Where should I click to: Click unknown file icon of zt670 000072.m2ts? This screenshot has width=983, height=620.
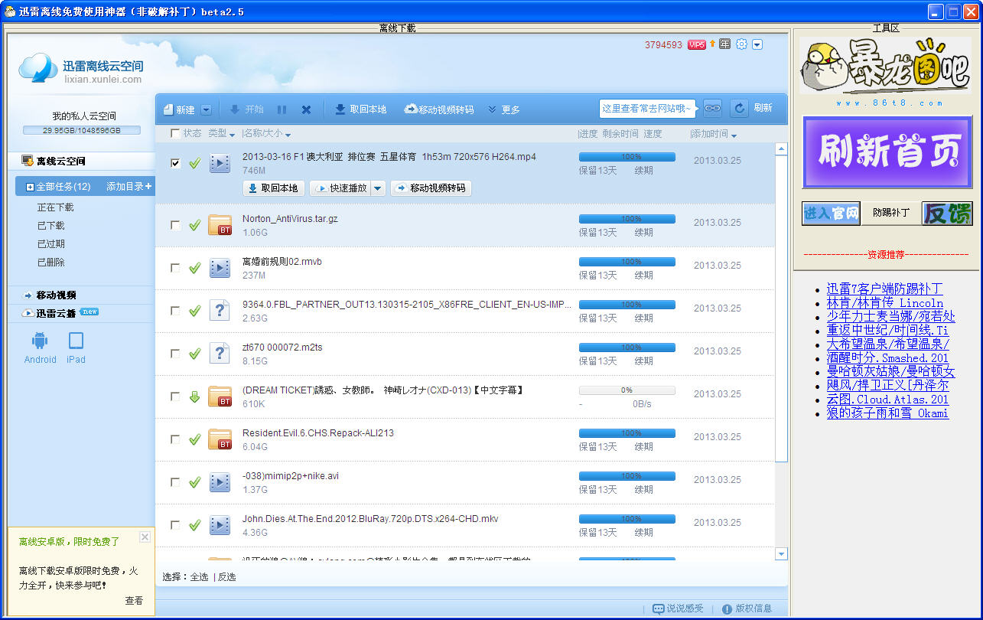tap(220, 354)
